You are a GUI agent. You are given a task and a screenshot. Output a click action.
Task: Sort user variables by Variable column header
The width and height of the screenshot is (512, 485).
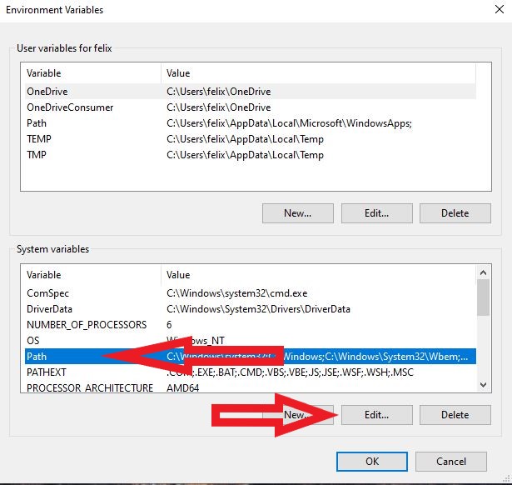coord(44,73)
